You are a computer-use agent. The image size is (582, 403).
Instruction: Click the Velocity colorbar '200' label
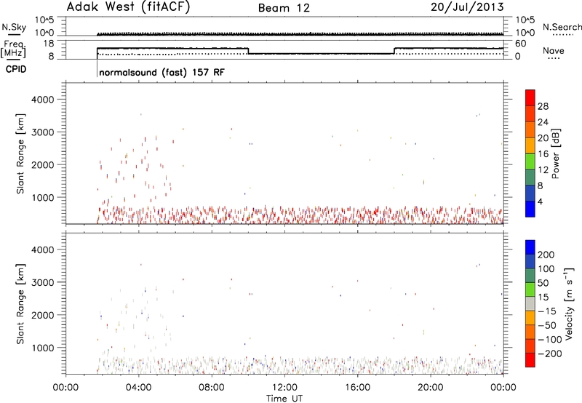point(546,255)
